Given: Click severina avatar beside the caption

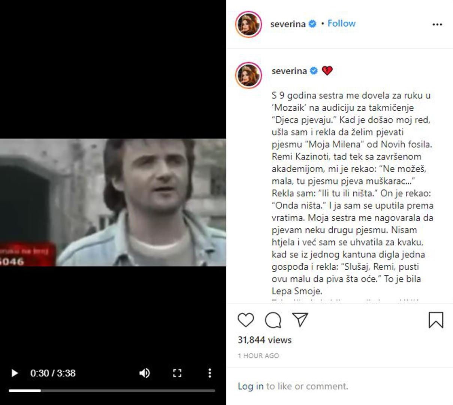Looking at the screenshot, I should coord(248,75).
